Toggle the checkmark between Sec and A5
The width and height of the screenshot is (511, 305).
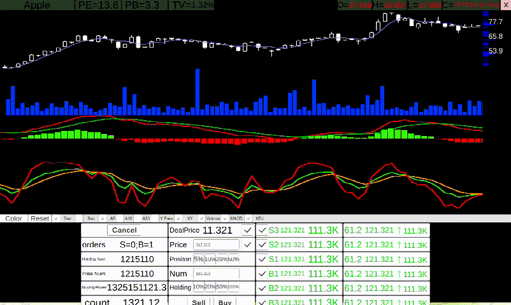pyautogui.click(x=102, y=219)
